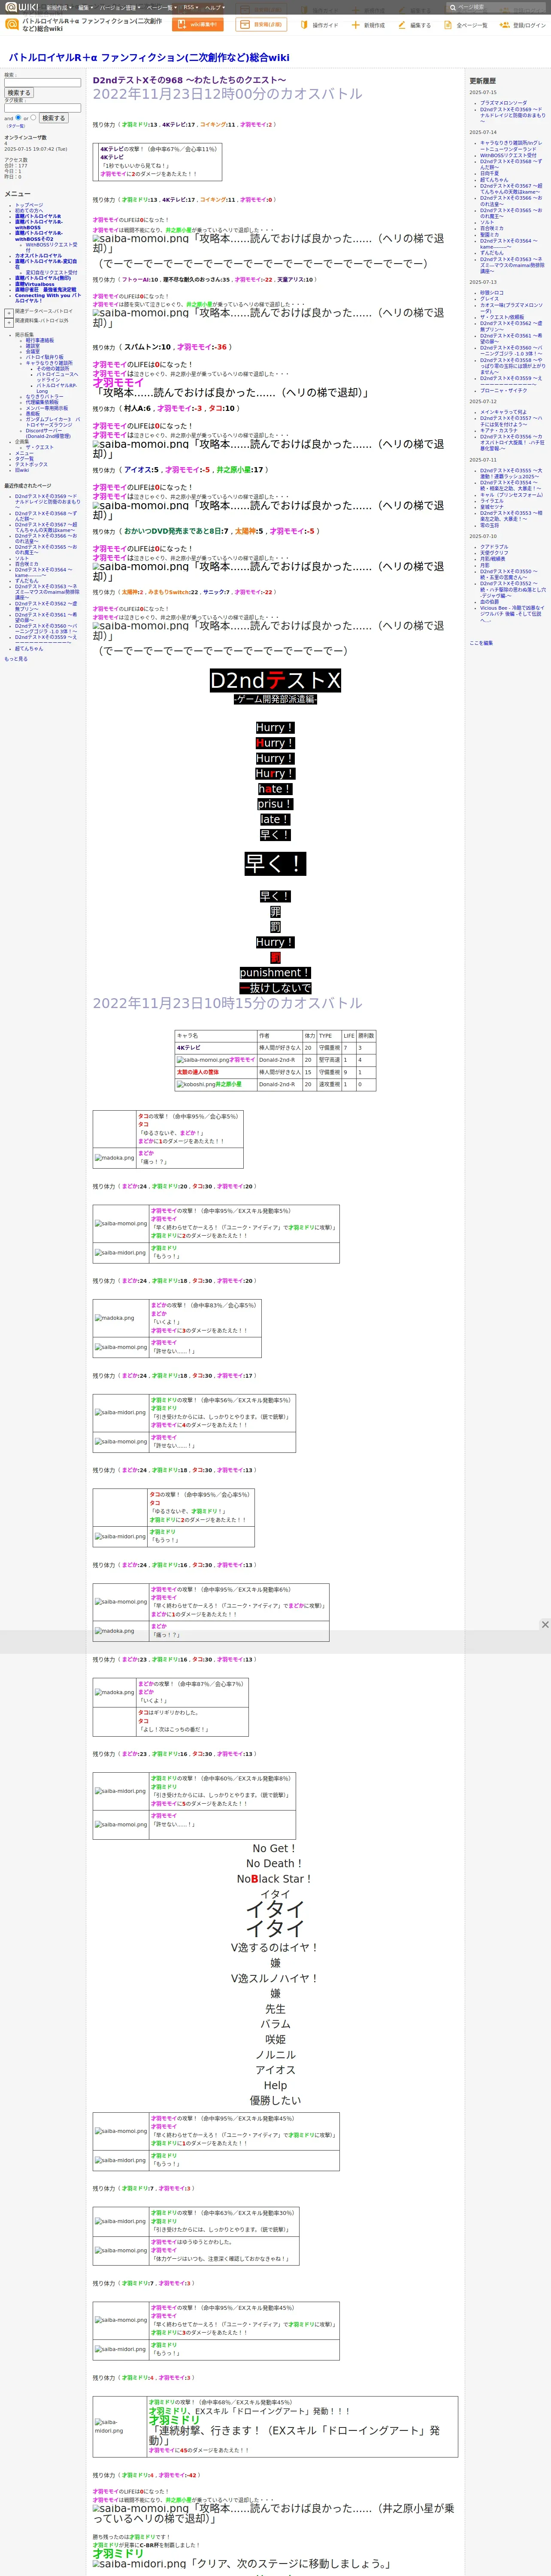
Task: Open the 超てんちゃん link in the recently created pages list
Action: coord(29,649)
